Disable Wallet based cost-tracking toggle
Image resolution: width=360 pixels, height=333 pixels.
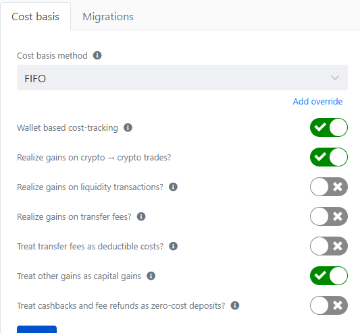[x=329, y=127]
